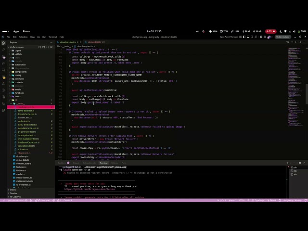
Task: Switch to the Debug Console tab
Action: [x=90, y=163]
